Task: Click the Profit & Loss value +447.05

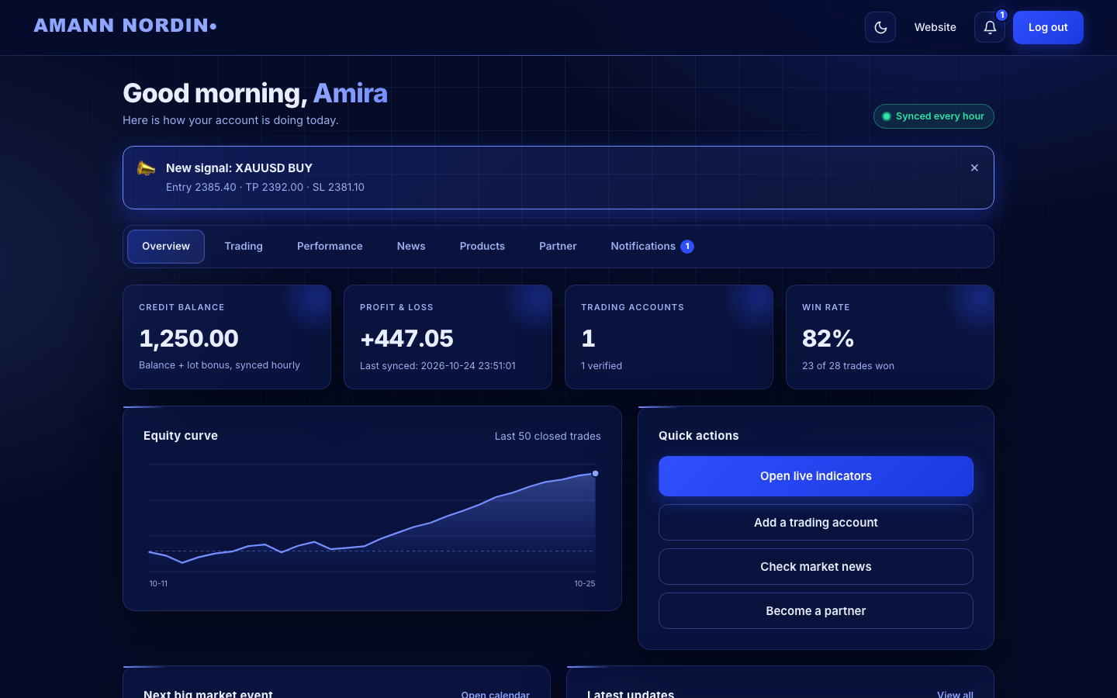Action: pyautogui.click(x=406, y=338)
